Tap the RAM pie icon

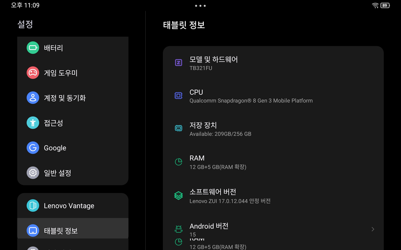coord(178,162)
